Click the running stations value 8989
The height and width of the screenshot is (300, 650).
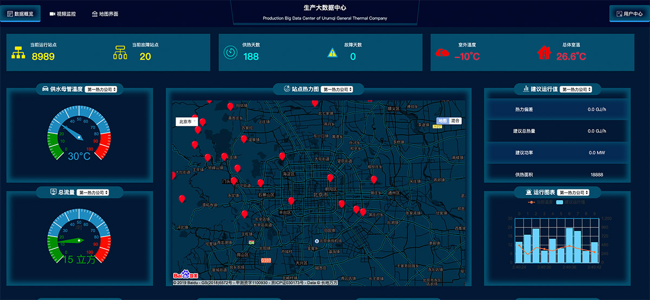[43, 56]
